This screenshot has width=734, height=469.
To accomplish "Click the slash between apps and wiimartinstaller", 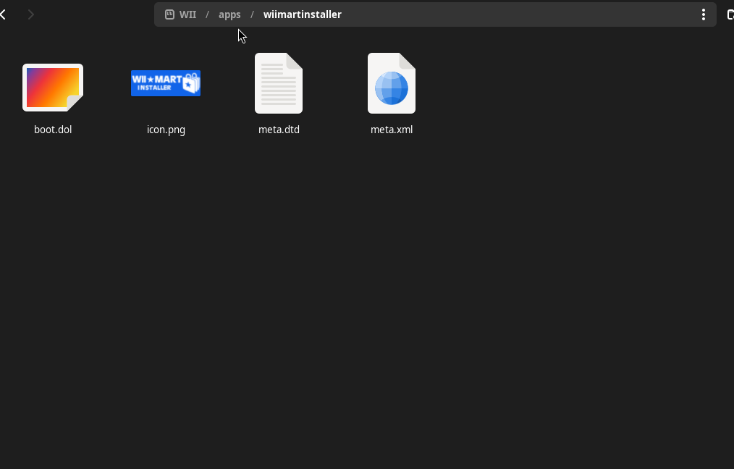I will click(253, 14).
